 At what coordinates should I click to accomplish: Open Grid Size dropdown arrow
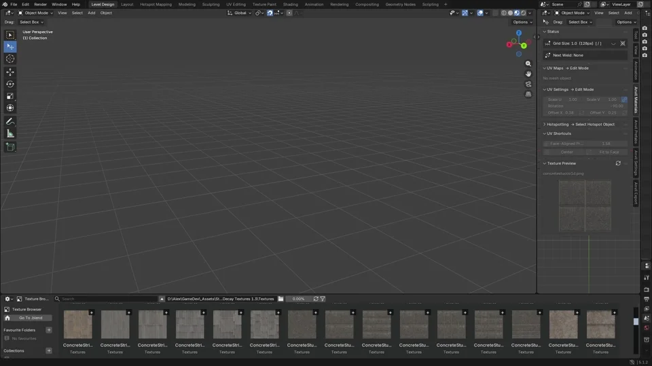point(613,43)
